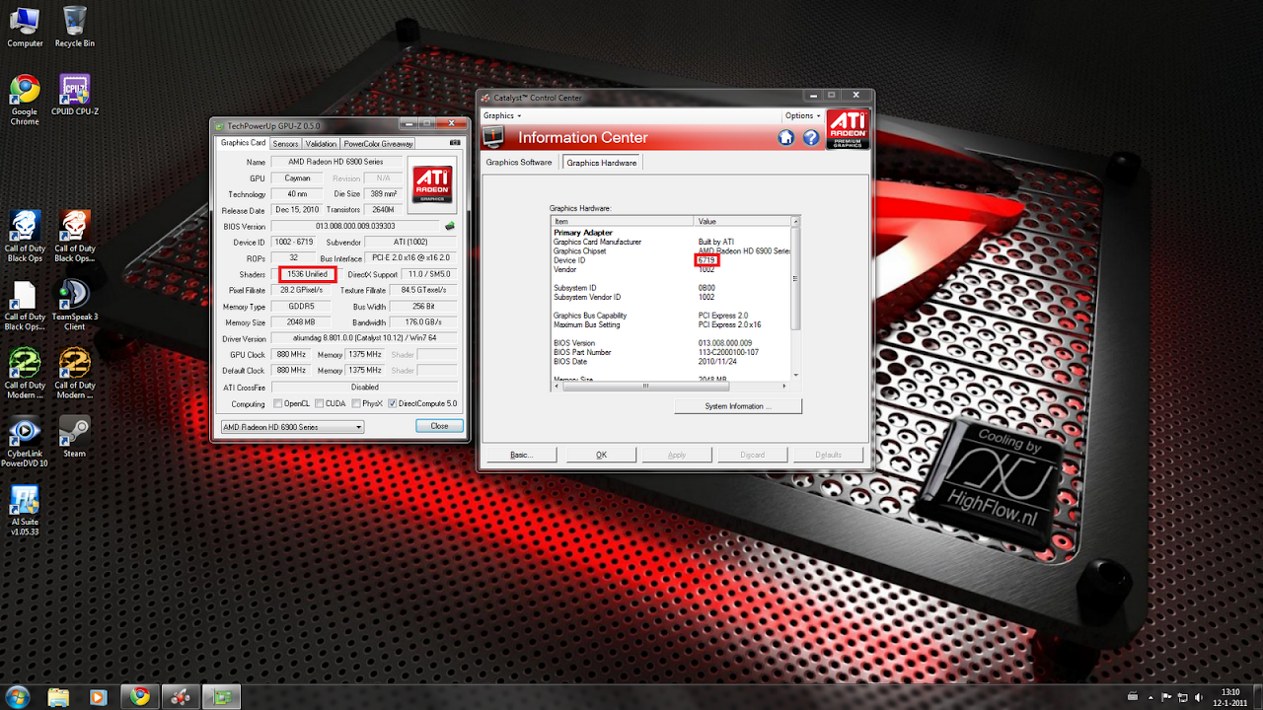Switch to Chrome in the taskbar
The image size is (1263, 710).
(139, 697)
